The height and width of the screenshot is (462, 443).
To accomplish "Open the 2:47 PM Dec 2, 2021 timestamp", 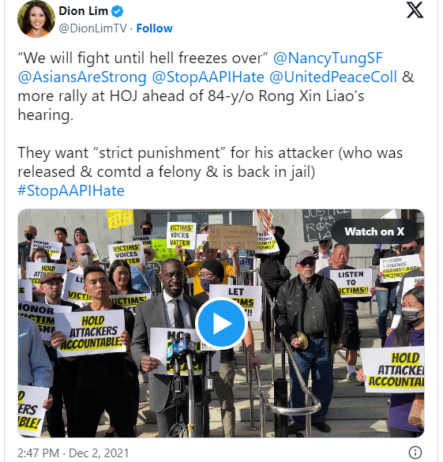I will point(73,453).
